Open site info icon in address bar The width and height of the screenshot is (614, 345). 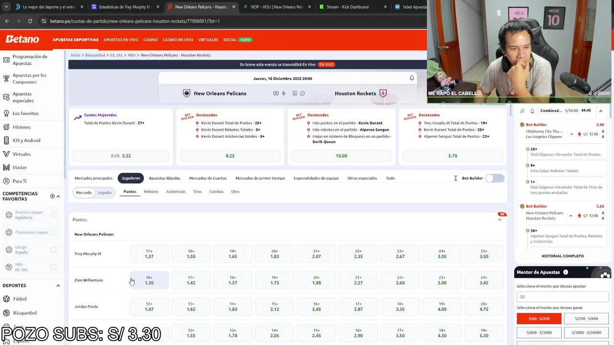[44, 21]
